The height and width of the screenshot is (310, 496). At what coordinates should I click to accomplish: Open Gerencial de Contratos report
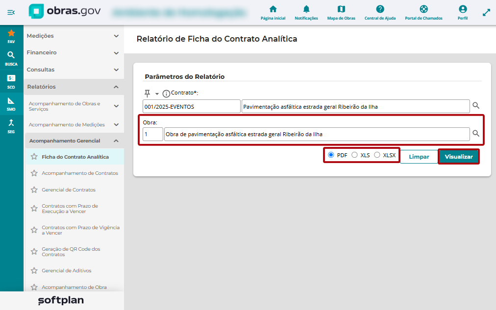click(69, 190)
